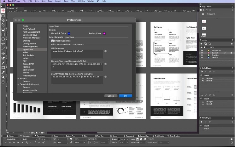The image size is (235, 147).
Task: Open the Table menu
Action: coord(66,1)
